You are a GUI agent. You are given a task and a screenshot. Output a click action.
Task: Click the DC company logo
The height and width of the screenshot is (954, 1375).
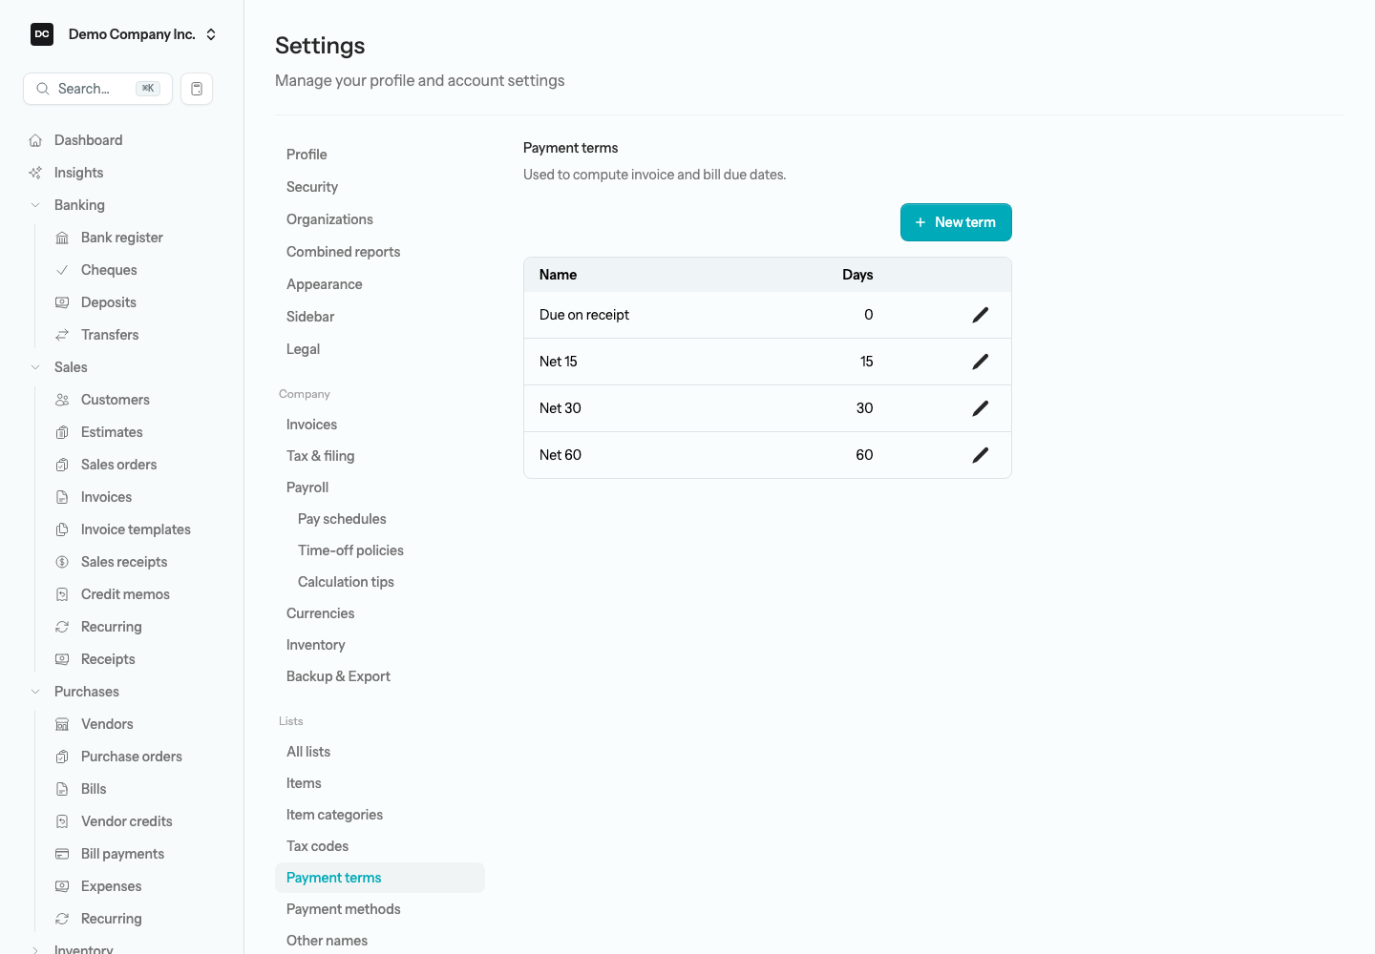pos(42,34)
